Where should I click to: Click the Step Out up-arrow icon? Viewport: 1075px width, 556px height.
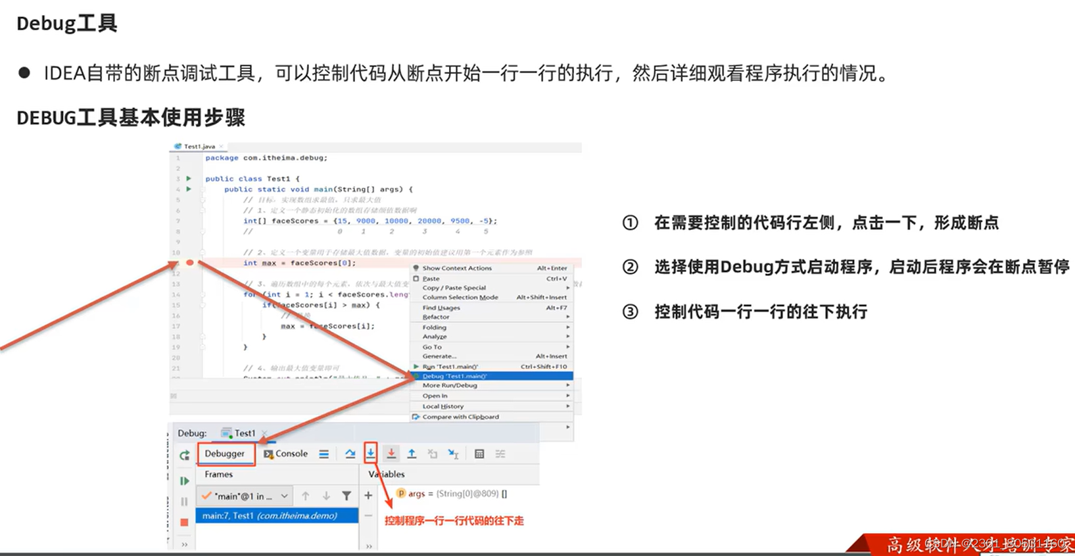(412, 453)
